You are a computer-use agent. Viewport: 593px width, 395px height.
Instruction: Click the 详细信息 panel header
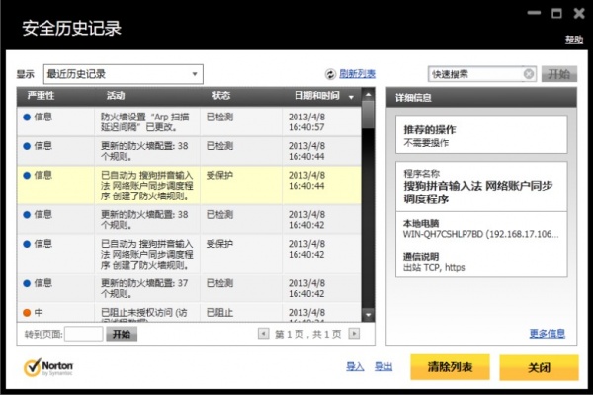point(481,98)
